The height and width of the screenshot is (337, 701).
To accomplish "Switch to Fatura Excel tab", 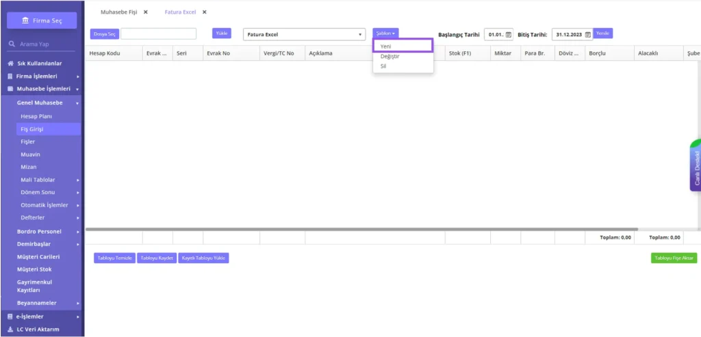I will pos(180,12).
